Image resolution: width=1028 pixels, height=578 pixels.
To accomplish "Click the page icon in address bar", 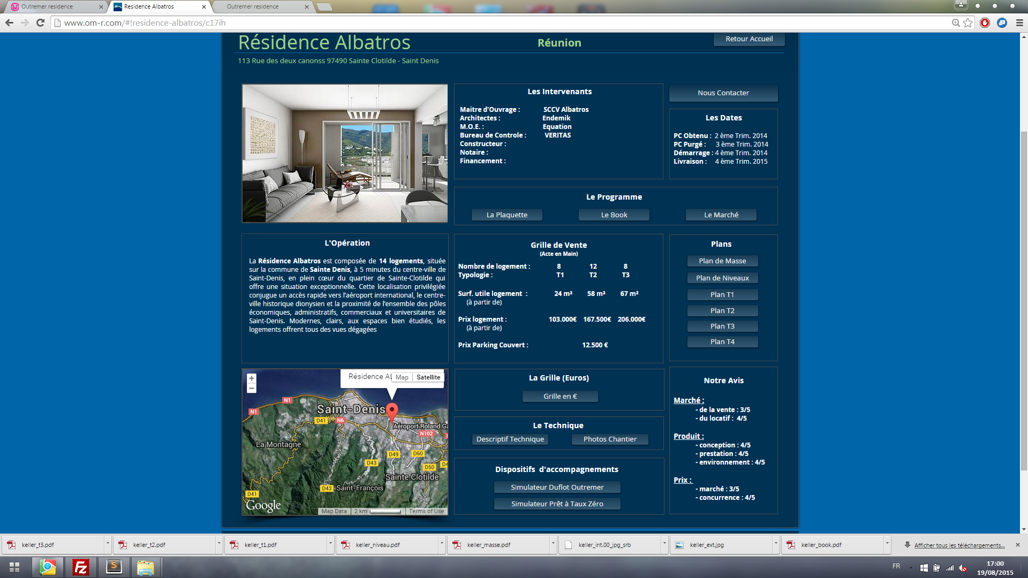I will [57, 22].
